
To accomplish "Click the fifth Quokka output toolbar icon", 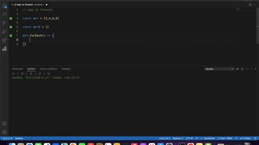I will [x=49, y=74].
